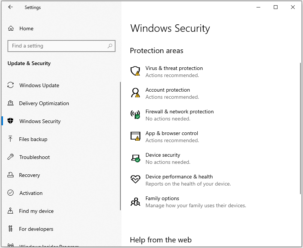Click the back arrow in the title bar
This screenshot has width=303, height=248.
(x=10, y=7)
